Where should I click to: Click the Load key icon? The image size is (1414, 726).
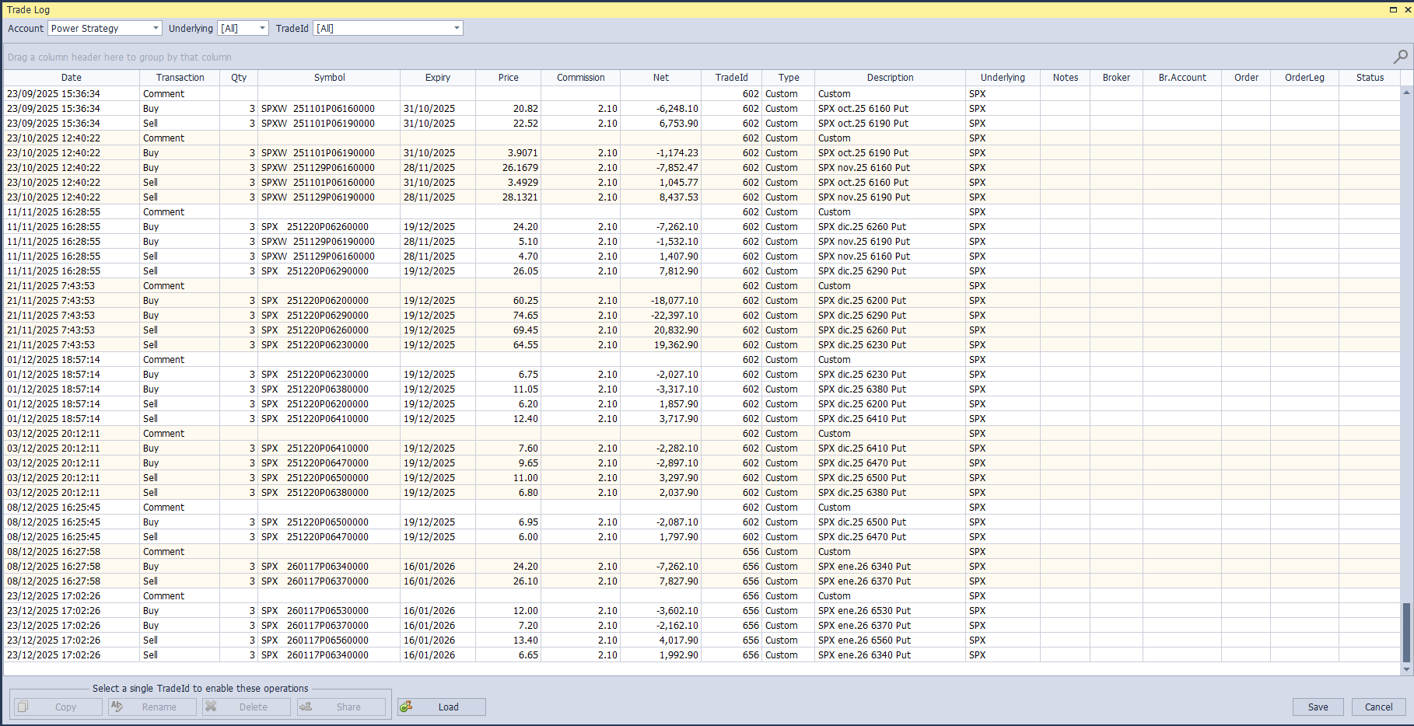pyautogui.click(x=407, y=707)
